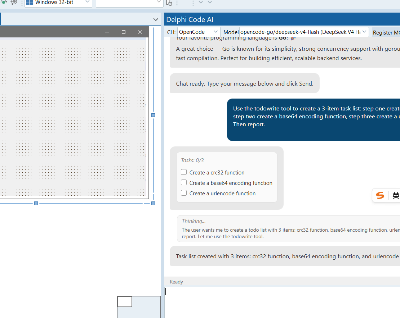Click the Delphi Code AI panel title

pyautogui.click(x=190, y=19)
